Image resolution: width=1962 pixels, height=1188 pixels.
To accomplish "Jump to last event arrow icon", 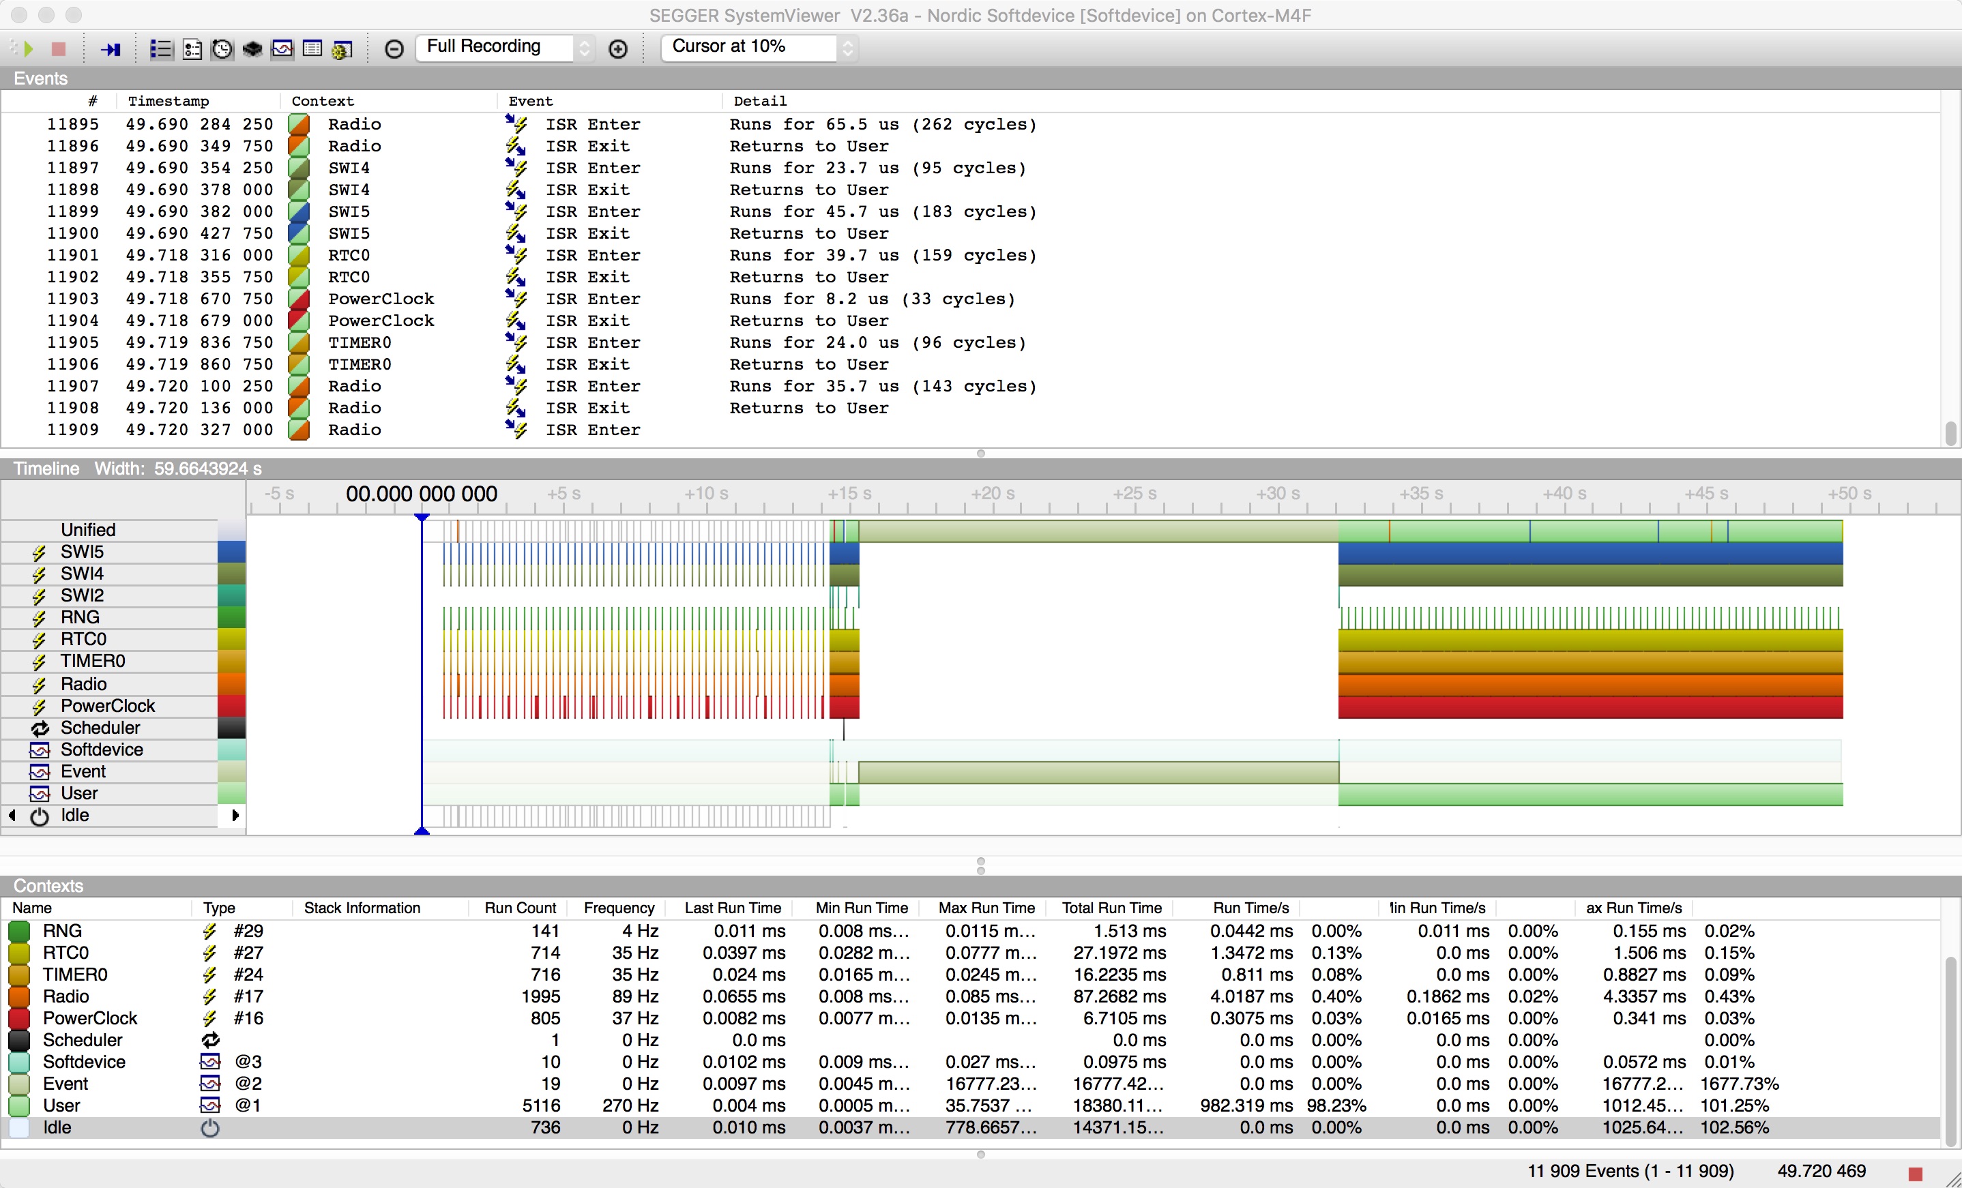I will [111, 48].
